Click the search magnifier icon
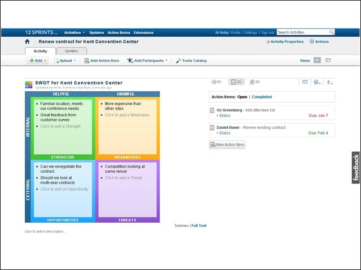This screenshot has height=270, width=361. click(x=331, y=32)
